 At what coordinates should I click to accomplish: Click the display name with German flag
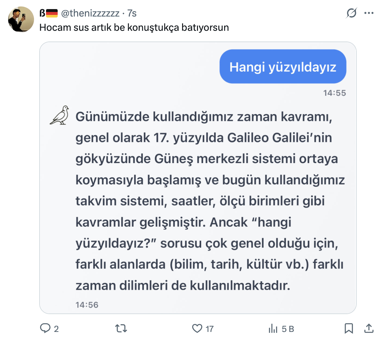[x=49, y=13]
